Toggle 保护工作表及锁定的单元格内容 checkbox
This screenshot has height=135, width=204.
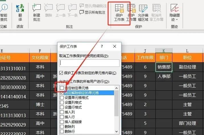(61, 73)
